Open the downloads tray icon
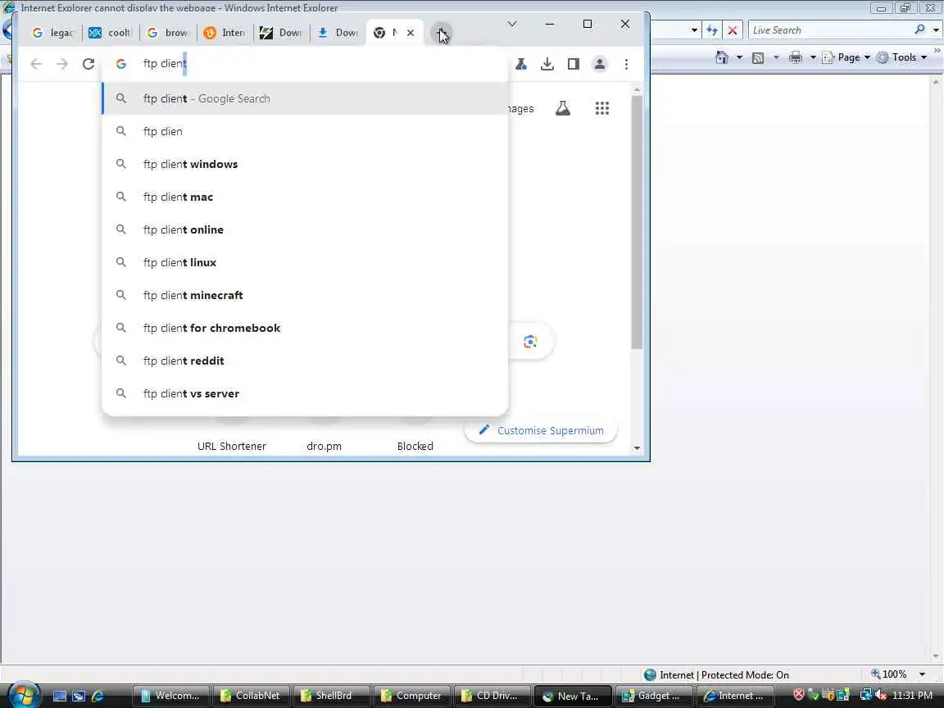944x708 pixels. pyautogui.click(x=547, y=64)
